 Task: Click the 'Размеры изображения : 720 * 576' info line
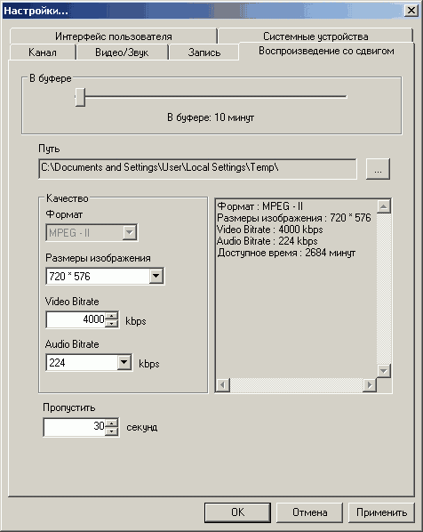click(x=294, y=218)
